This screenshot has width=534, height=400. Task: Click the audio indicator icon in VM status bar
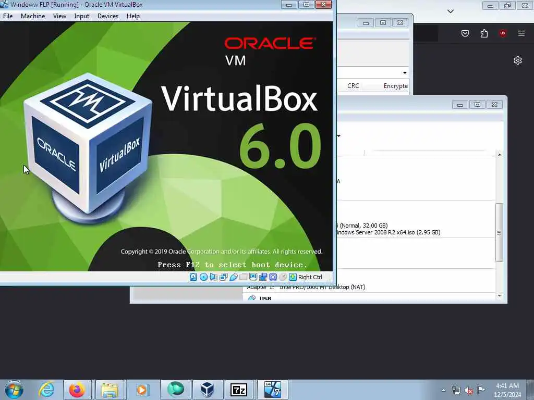tap(213, 277)
